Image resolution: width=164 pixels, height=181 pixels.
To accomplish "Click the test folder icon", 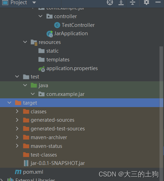I will 26,77.
